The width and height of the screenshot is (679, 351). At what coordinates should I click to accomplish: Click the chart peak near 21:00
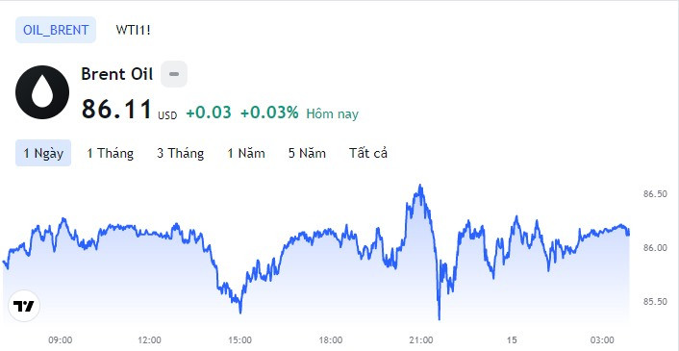tap(419, 187)
